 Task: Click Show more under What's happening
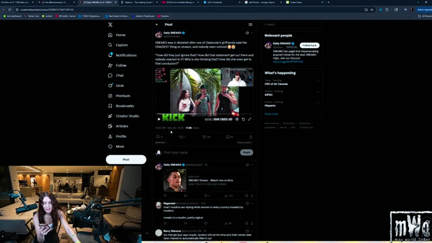tap(271, 114)
